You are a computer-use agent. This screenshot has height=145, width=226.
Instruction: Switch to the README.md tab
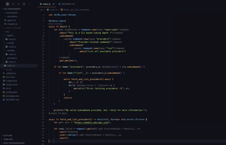pyautogui.click(x=66, y=4)
